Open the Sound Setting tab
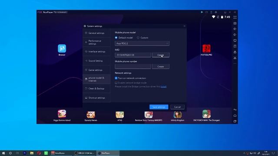Screen dimensions: 278x156 click(96, 61)
